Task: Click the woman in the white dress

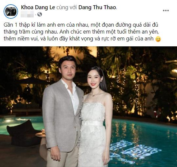Action: pyautogui.click(x=95, y=117)
